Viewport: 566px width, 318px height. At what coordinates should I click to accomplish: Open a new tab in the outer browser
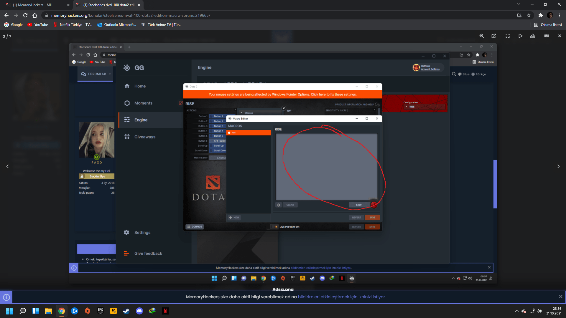(150, 5)
